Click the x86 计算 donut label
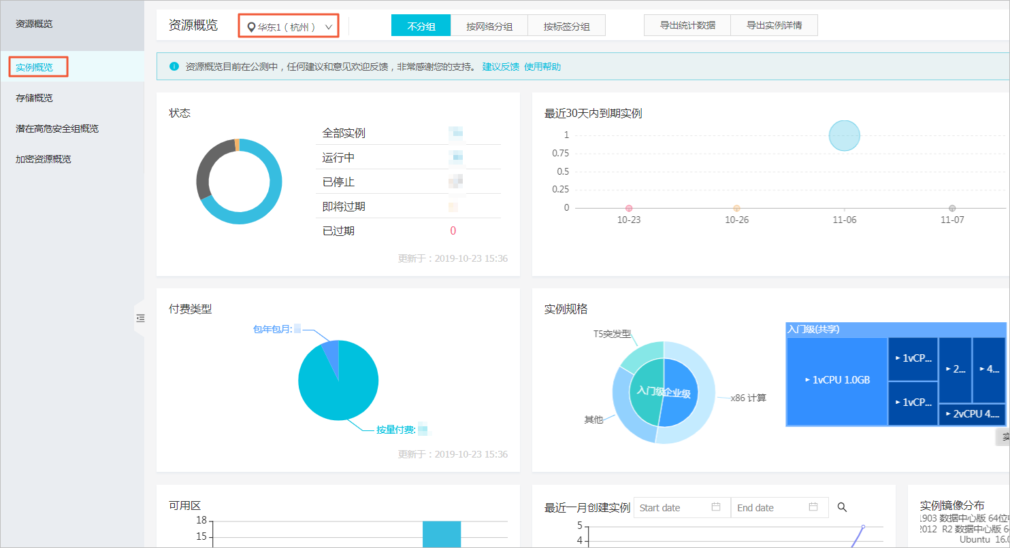 [x=749, y=398]
